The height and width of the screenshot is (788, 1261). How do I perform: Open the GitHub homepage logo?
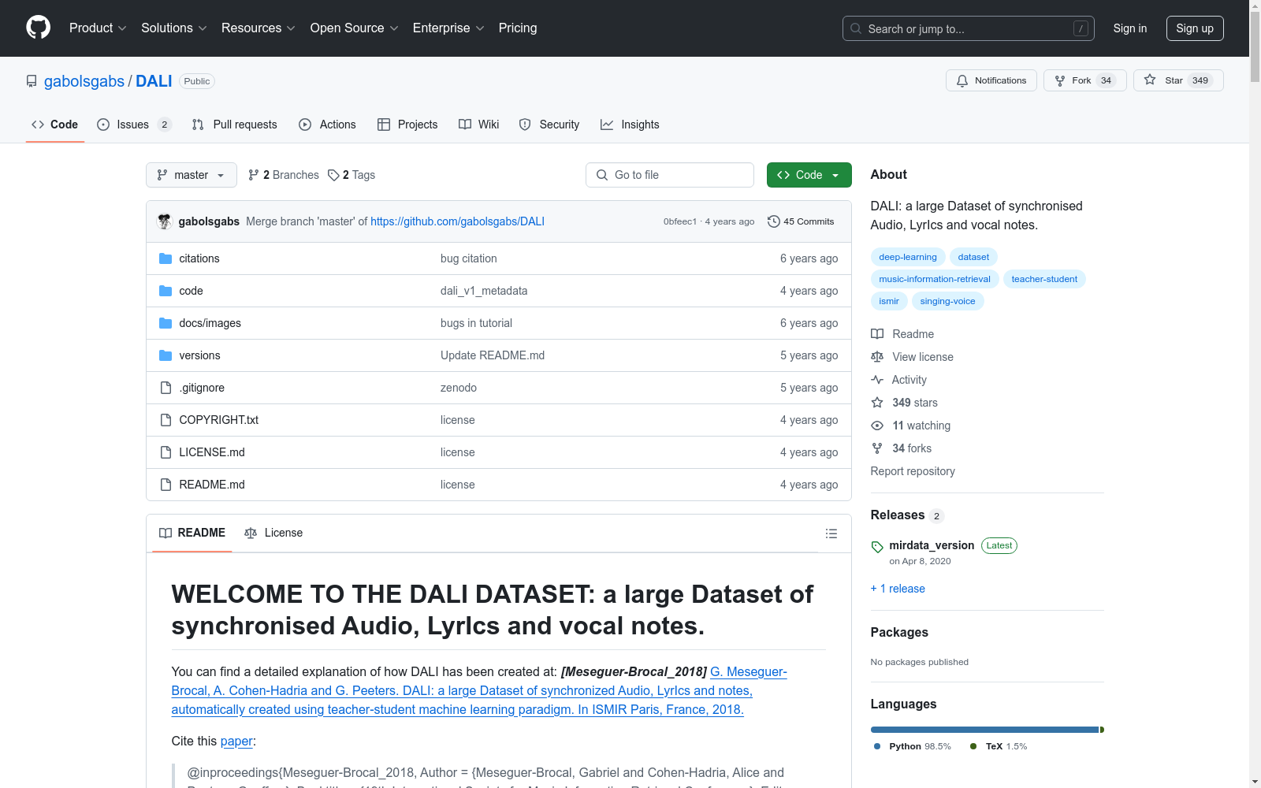38,28
